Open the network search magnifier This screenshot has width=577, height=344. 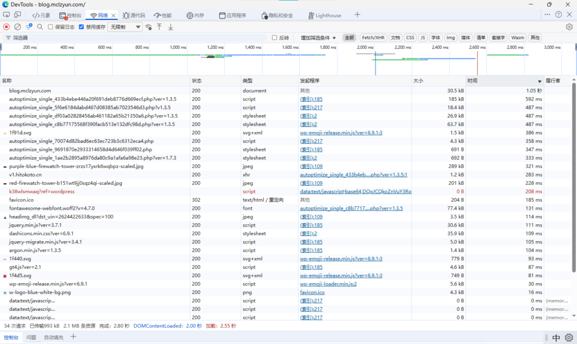point(40,26)
